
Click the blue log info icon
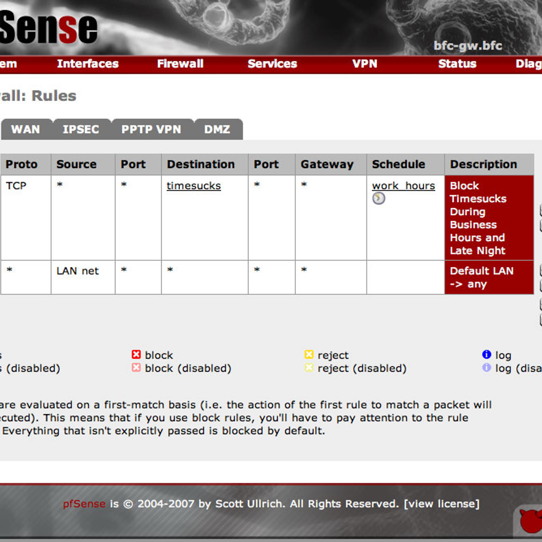(x=486, y=355)
